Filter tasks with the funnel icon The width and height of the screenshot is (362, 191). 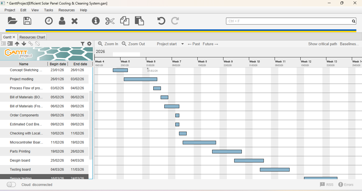click(83, 44)
